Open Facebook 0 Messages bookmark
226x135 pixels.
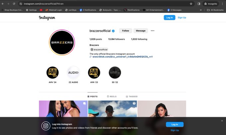(x=174, y=10)
